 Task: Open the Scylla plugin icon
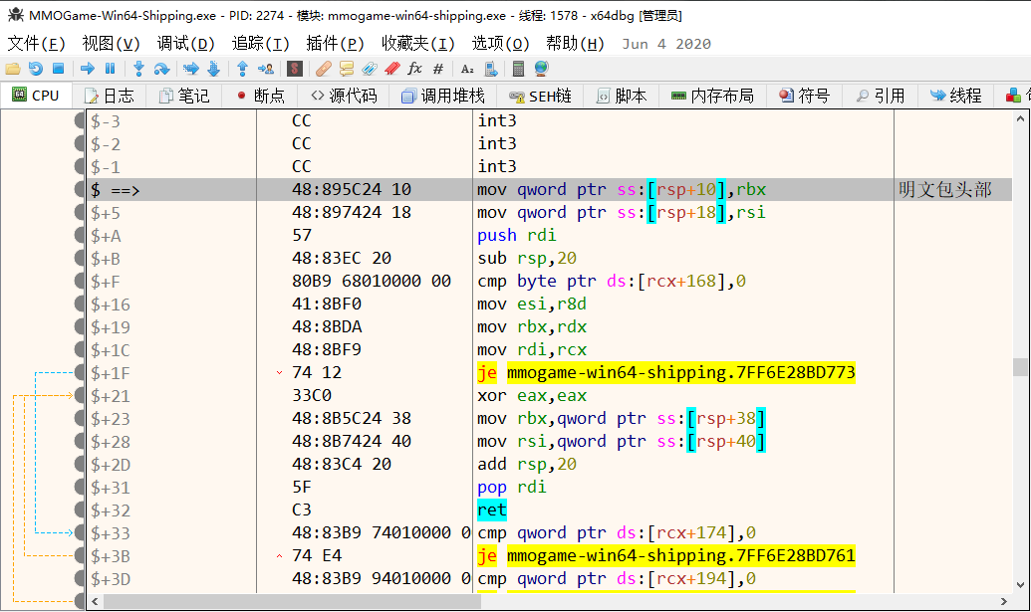pos(295,69)
